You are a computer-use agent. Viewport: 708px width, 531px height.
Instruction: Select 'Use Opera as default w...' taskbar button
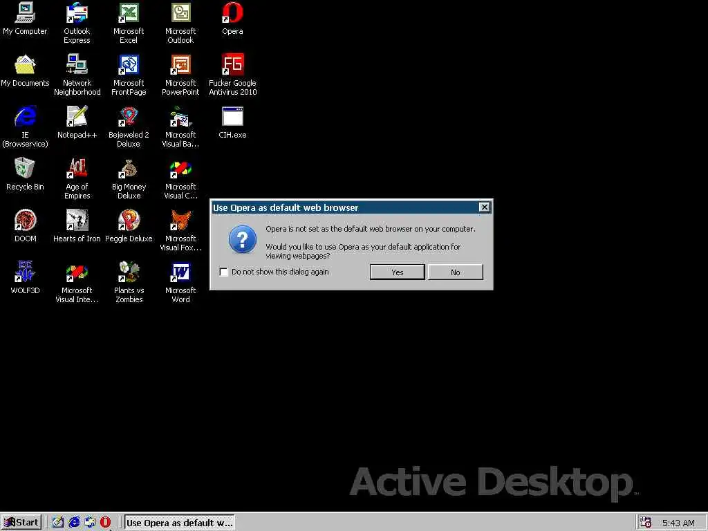(x=179, y=523)
